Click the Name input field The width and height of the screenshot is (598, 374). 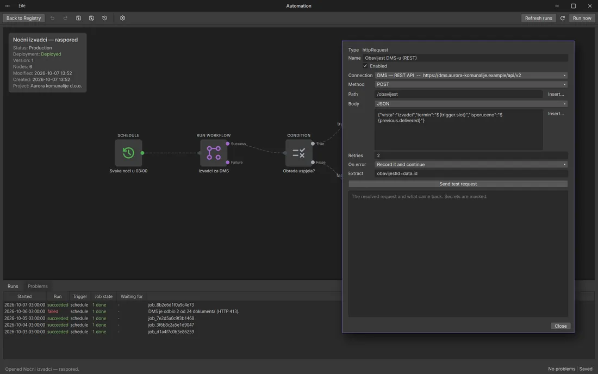[x=465, y=58]
